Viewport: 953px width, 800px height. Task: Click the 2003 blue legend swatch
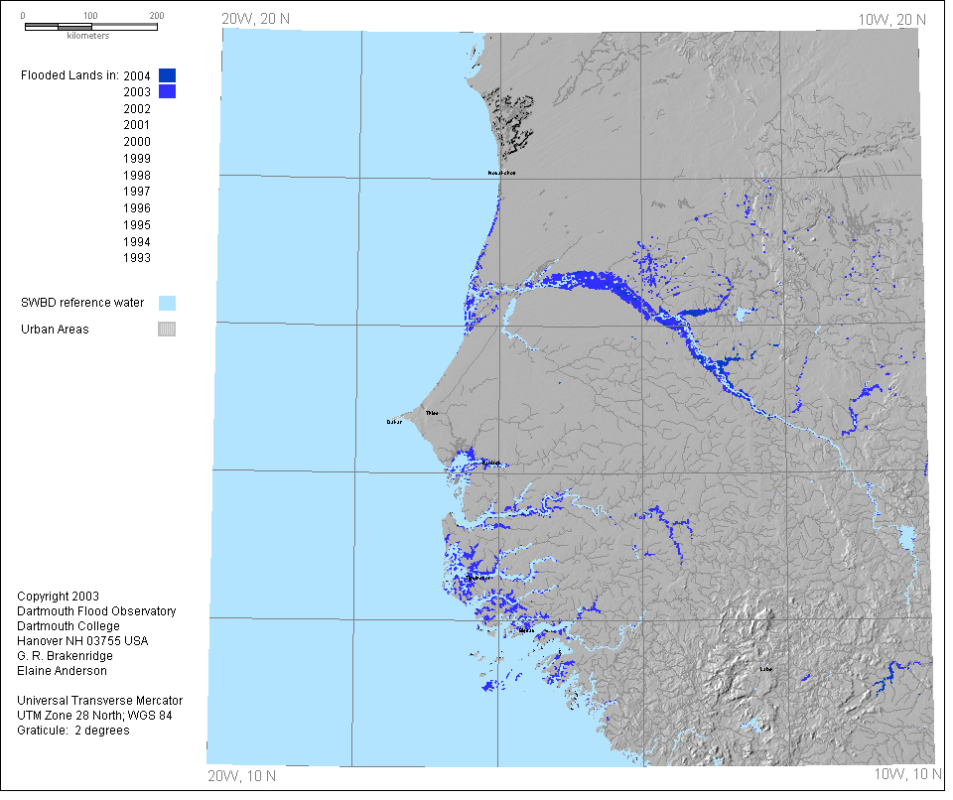pos(167,92)
